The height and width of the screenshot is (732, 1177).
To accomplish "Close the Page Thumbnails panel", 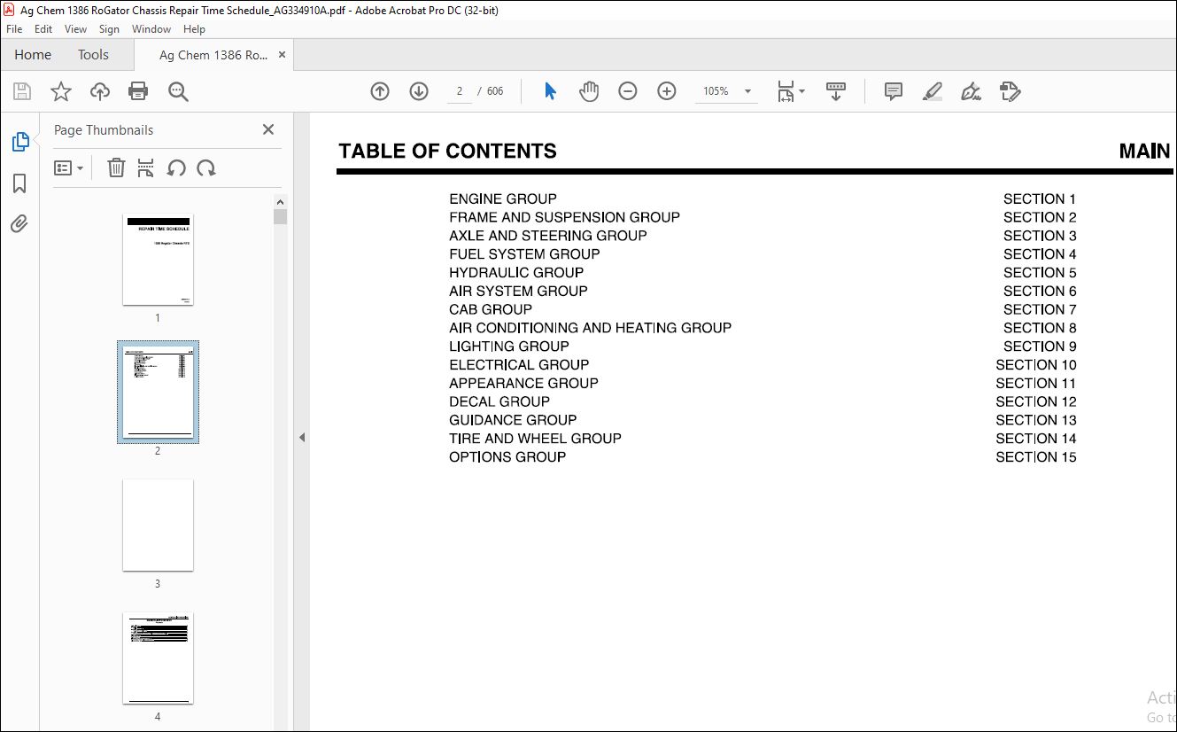I will click(x=268, y=129).
